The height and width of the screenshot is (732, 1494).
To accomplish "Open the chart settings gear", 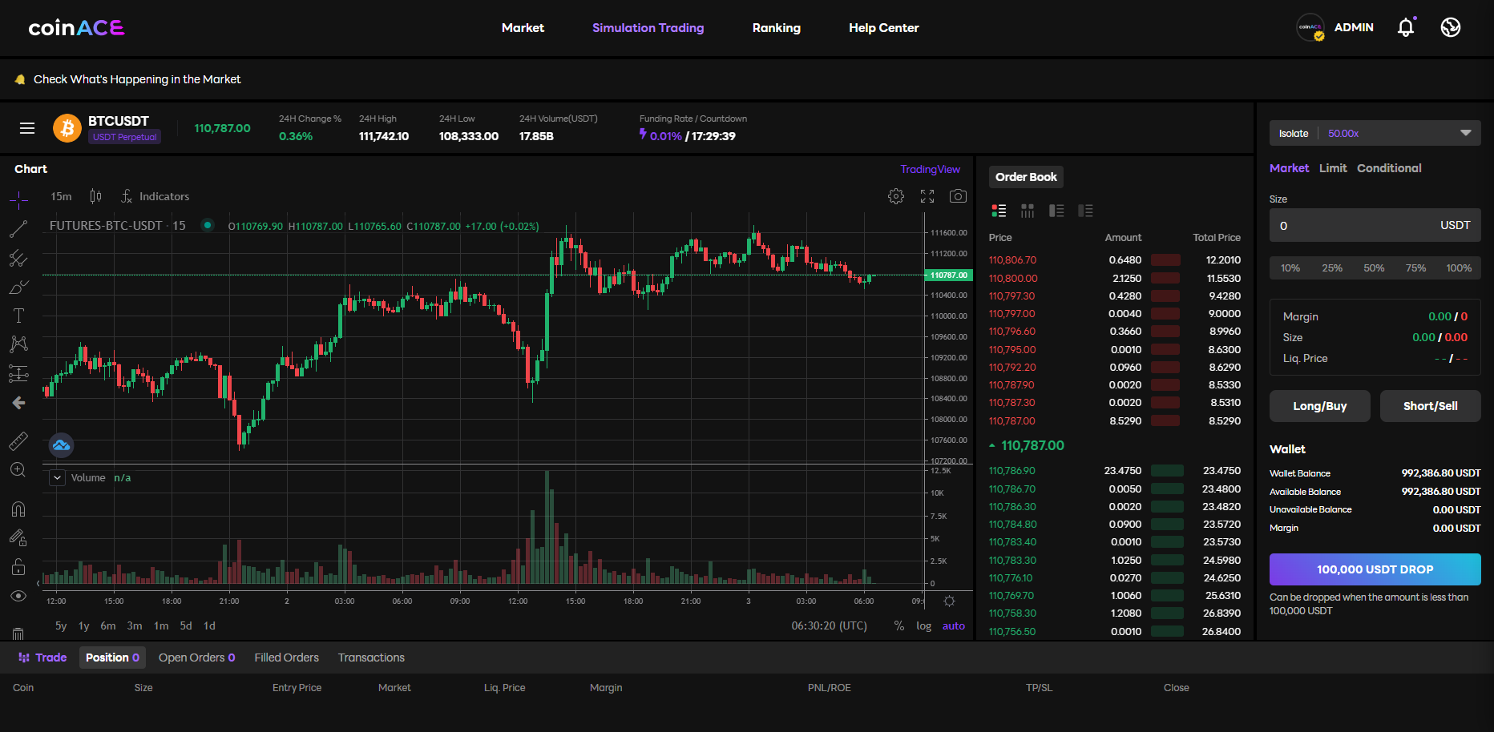I will click(895, 195).
